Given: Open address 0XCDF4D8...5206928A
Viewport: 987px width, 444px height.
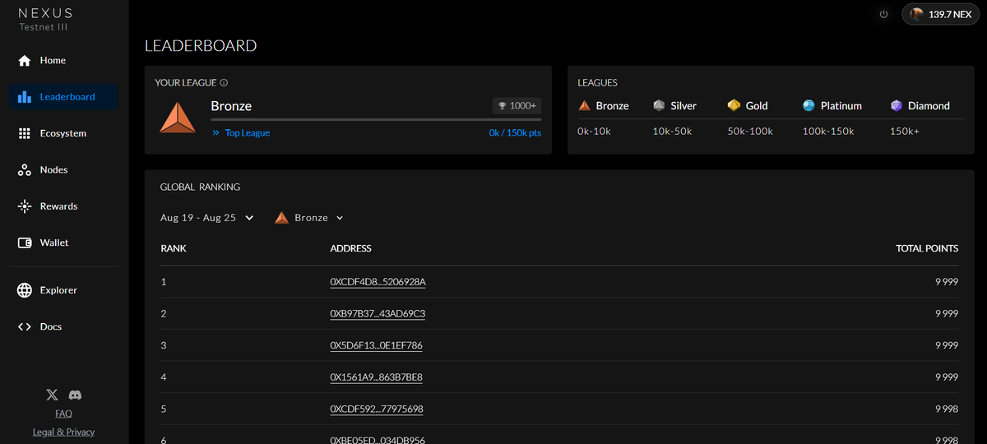Looking at the screenshot, I should tap(378, 282).
